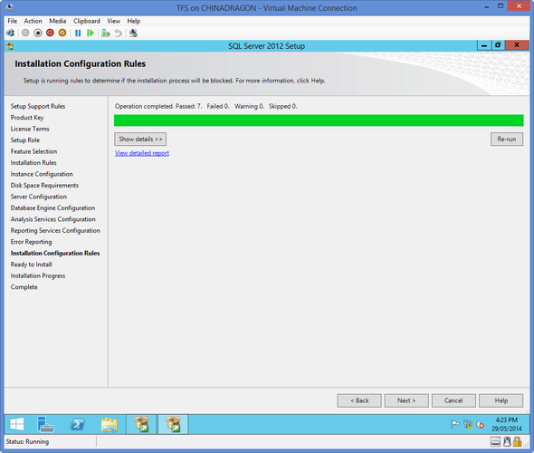The image size is (534, 453).
Task: Click the green Reset VM icon
Action: 91,33
